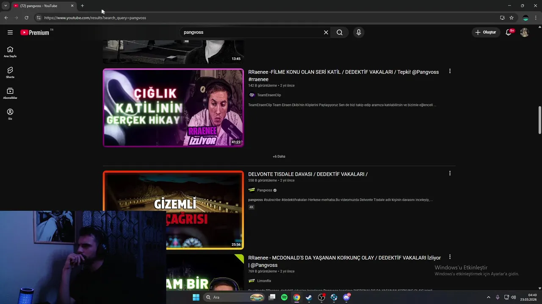Go to Ana Sayfa in sidebar
This screenshot has width=542, height=304.
click(x=10, y=52)
